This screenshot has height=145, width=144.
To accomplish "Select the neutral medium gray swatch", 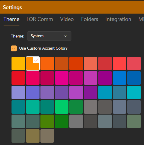I will coord(76,121).
